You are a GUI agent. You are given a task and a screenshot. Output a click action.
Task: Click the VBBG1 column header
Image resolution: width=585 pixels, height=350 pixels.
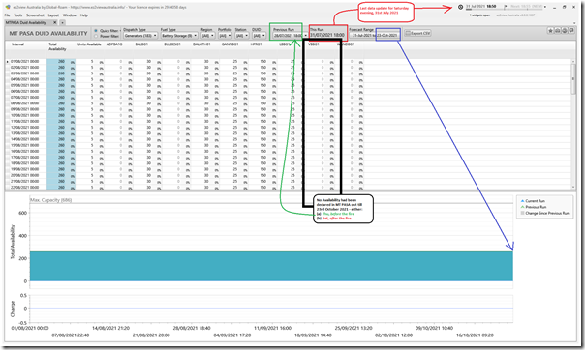click(x=314, y=44)
